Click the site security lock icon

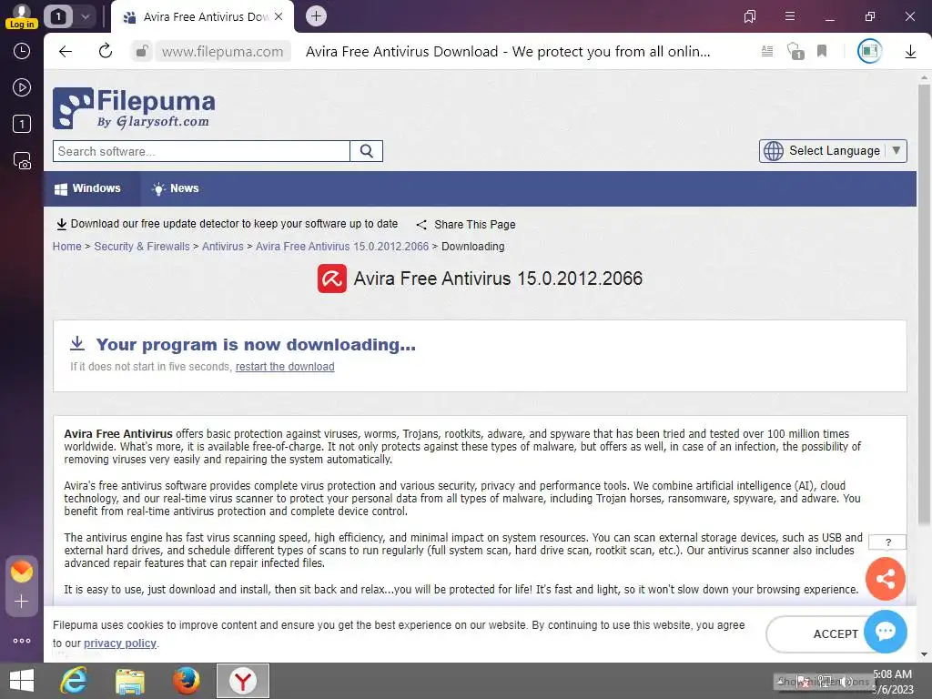[x=141, y=52]
